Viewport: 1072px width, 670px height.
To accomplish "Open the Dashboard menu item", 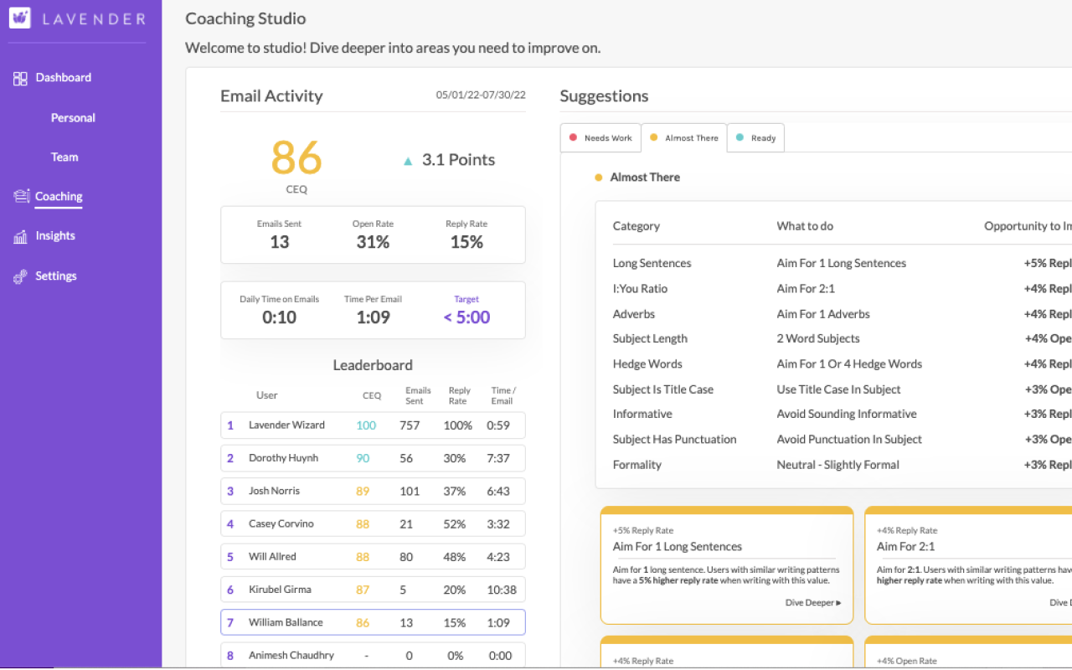I will [x=63, y=77].
